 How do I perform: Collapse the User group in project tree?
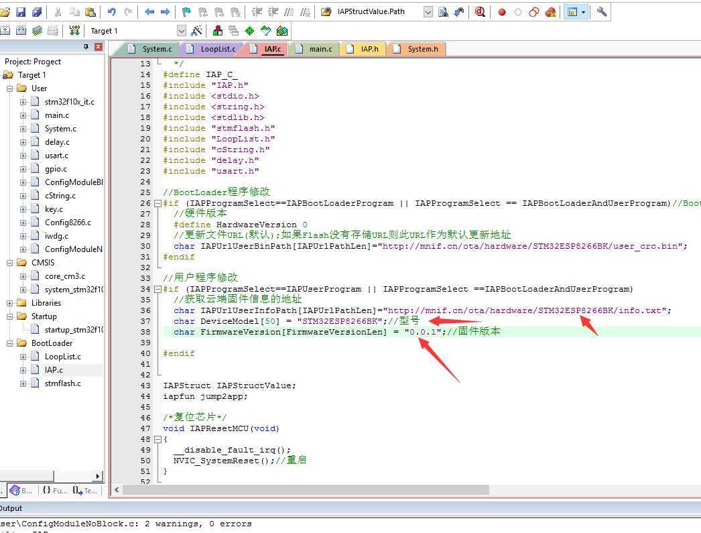pyautogui.click(x=9, y=88)
